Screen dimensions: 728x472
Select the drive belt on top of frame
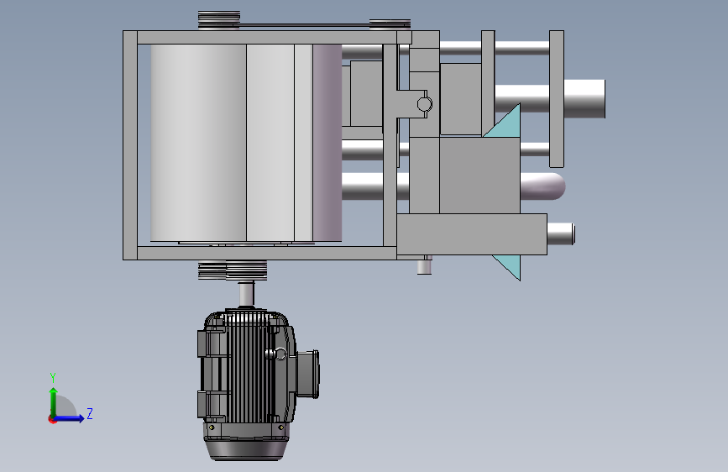(305, 25)
